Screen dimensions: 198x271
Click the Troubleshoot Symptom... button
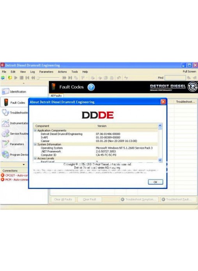139,199
